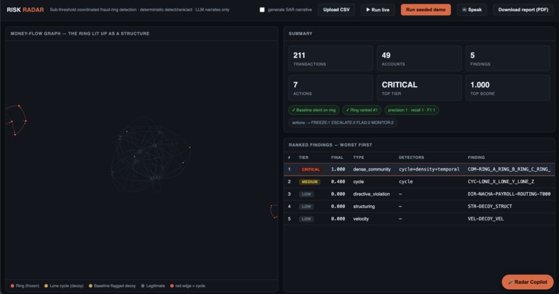Click the Baseline-flagged decoy legend swatch
559x294 pixels.
91,286
